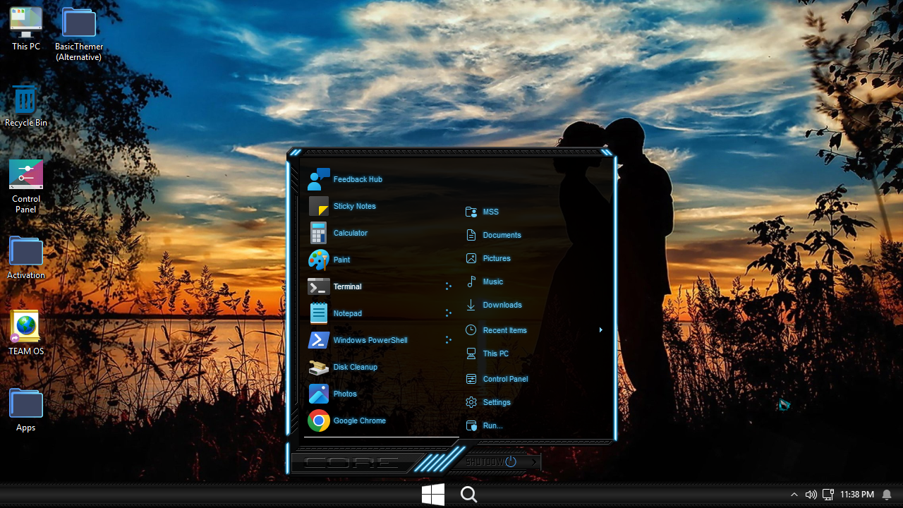Expand the Terminal jump list dots
Viewport: 903px width, 508px height.
448,286
